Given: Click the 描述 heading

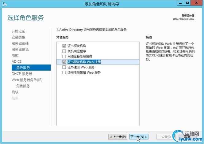Looking at the screenshot, I should [x=149, y=37].
